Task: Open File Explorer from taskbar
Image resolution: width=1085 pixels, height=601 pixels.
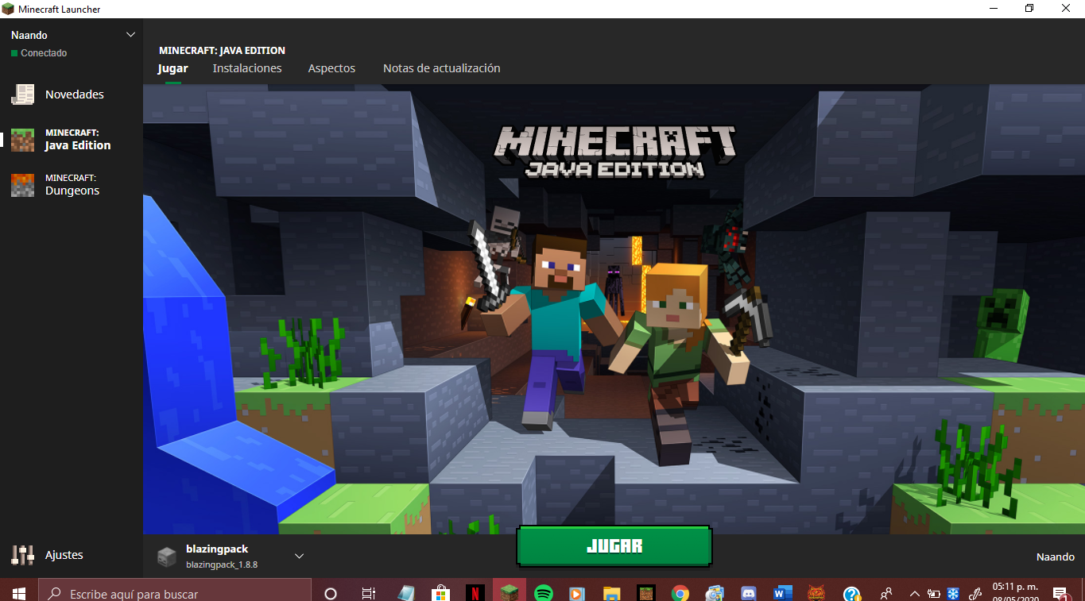Action: 611,593
